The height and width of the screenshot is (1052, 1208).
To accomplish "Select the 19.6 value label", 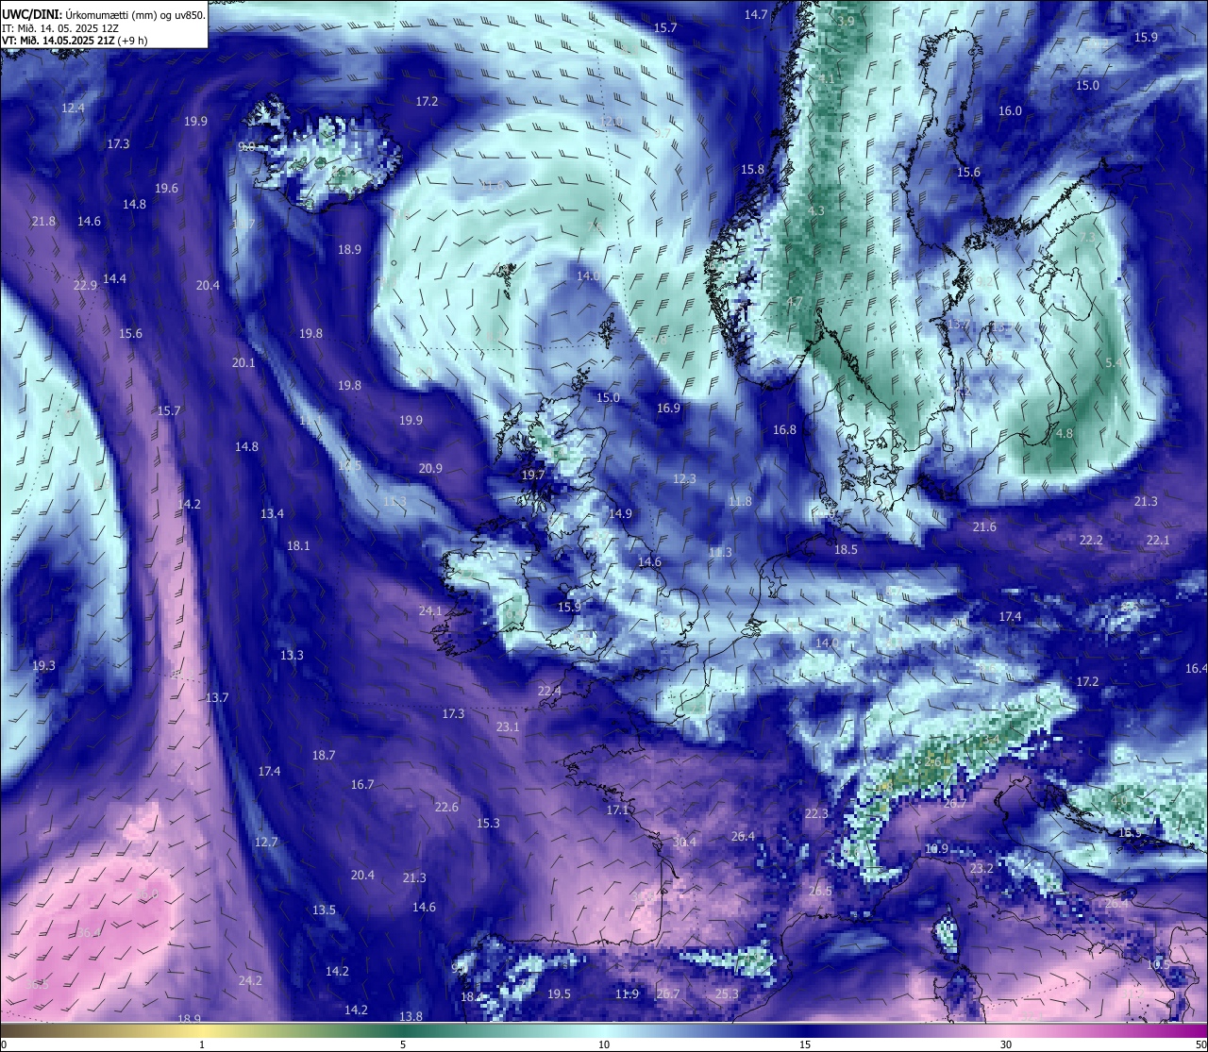I will tap(166, 189).
